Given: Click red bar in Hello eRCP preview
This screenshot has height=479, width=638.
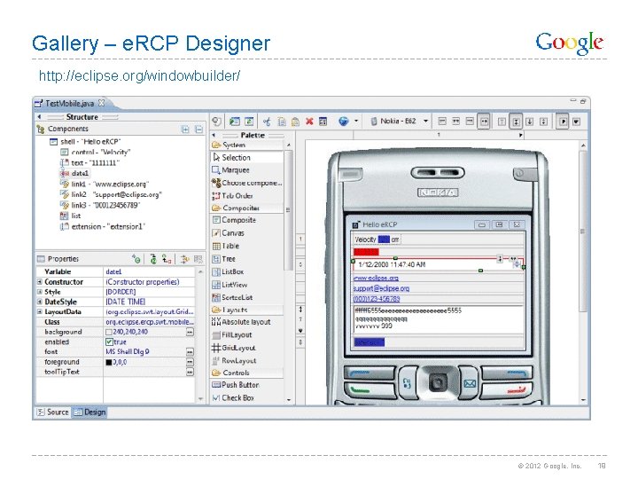Looking at the screenshot, I should (x=366, y=252).
